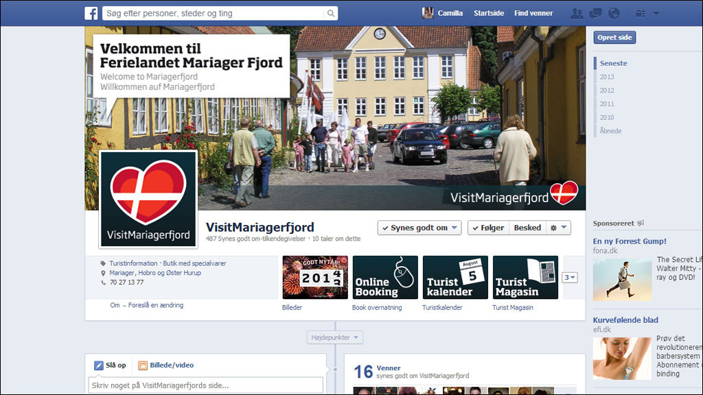
Task: Open the VisitMariagerfjord profile picture
Action: coord(148,200)
